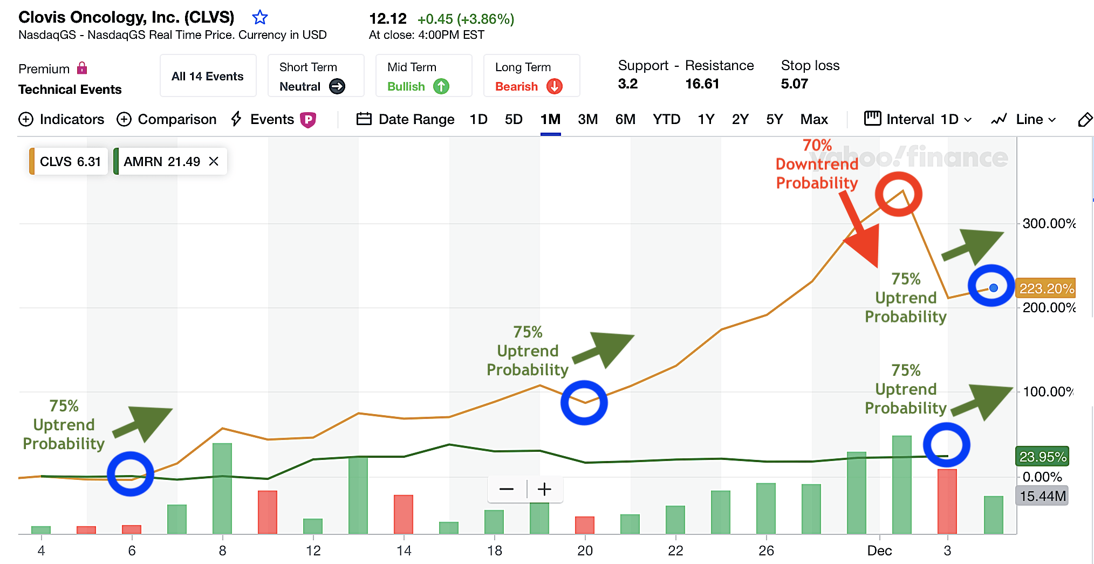Click the All 14 Events button
The image size is (1094, 564).
tap(208, 75)
